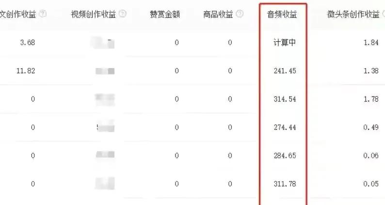The width and height of the screenshot is (385, 205).
Task: Select the 音频收益 column header
Action: click(x=282, y=15)
